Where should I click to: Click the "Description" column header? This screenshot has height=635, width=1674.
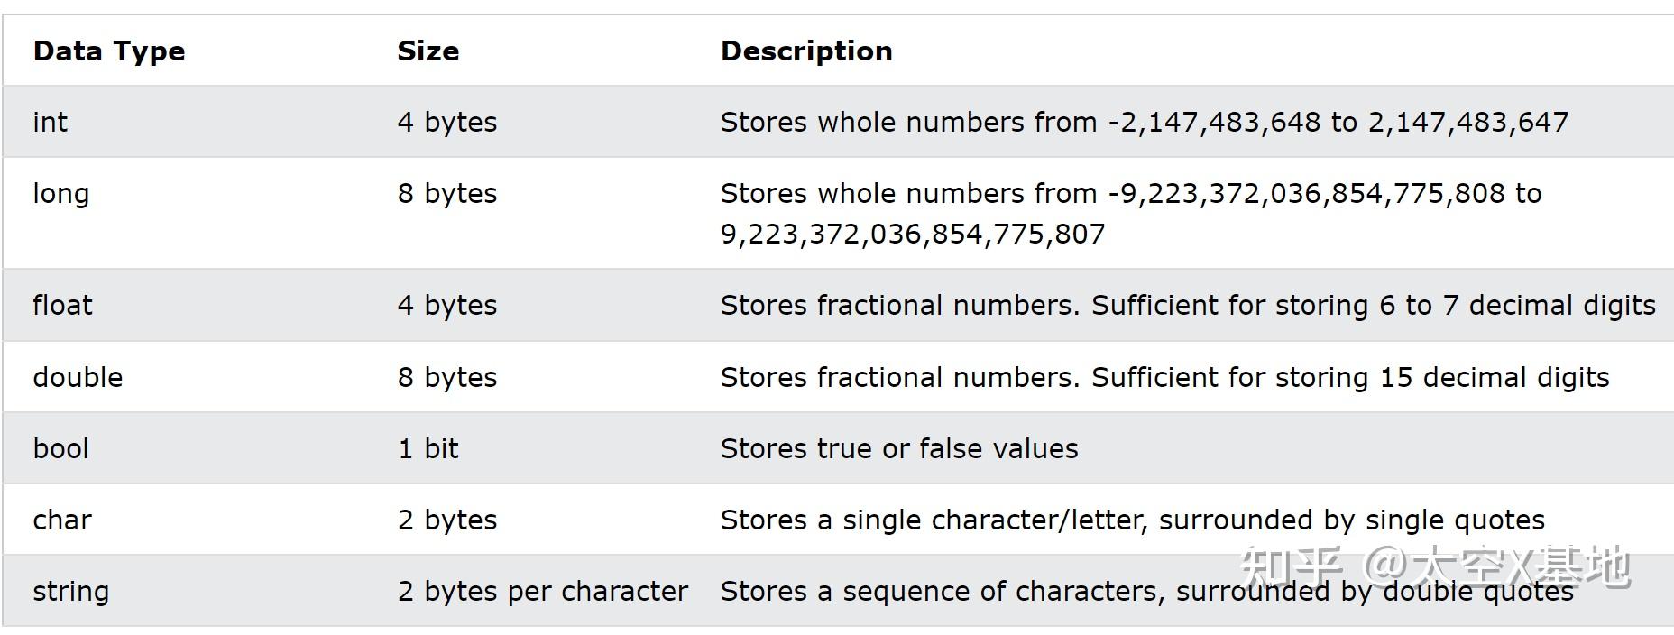click(806, 51)
